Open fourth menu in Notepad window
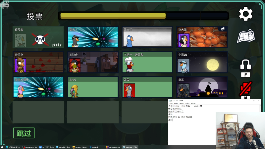Viewport: 265px width, 149px height. [x=187, y=103]
